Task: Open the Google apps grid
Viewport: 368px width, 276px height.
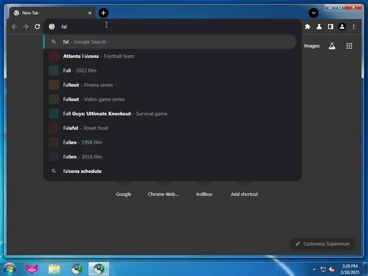Action: pos(349,46)
